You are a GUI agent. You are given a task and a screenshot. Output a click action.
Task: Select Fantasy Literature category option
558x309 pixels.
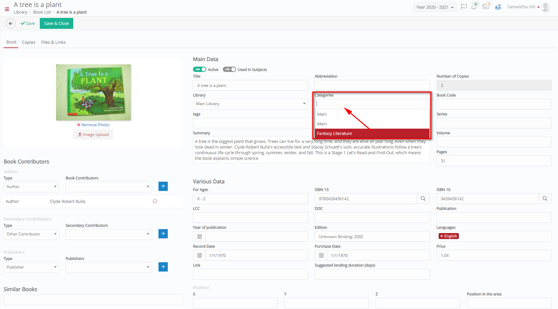372,134
